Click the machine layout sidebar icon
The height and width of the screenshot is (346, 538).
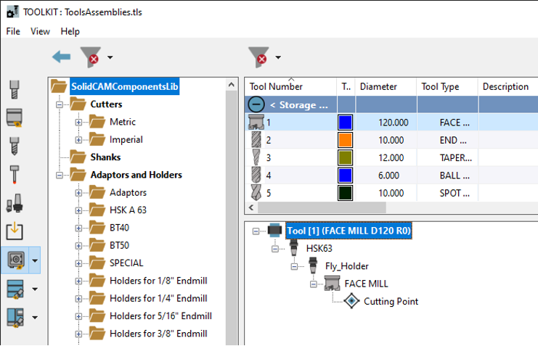pos(15,318)
